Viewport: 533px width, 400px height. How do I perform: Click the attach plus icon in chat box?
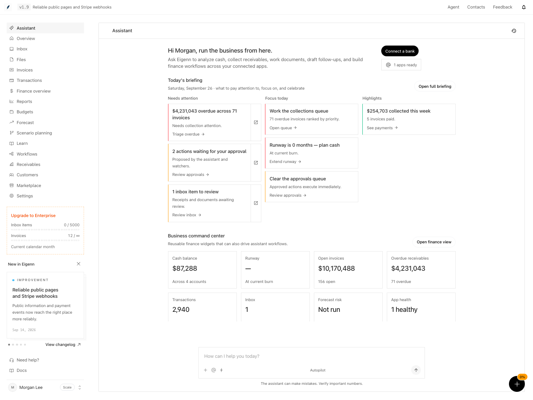[x=205, y=370]
